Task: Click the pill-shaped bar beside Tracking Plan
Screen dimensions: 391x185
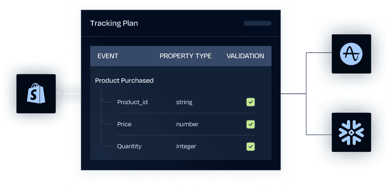Action: [258, 23]
